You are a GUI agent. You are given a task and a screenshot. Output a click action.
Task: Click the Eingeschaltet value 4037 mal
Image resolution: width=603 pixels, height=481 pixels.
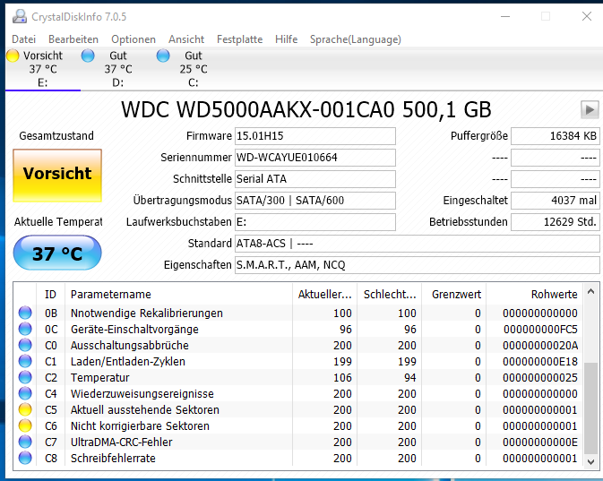coord(556,201)
